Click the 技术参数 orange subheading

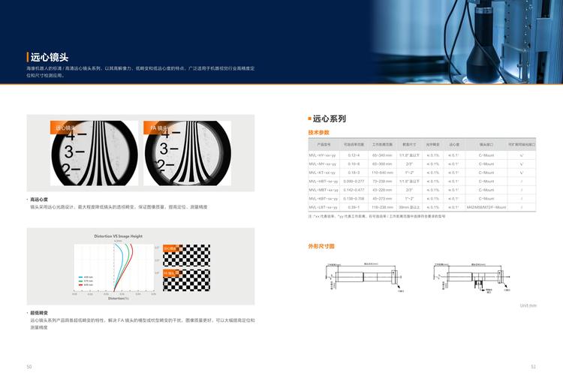(x=319, y=132)
